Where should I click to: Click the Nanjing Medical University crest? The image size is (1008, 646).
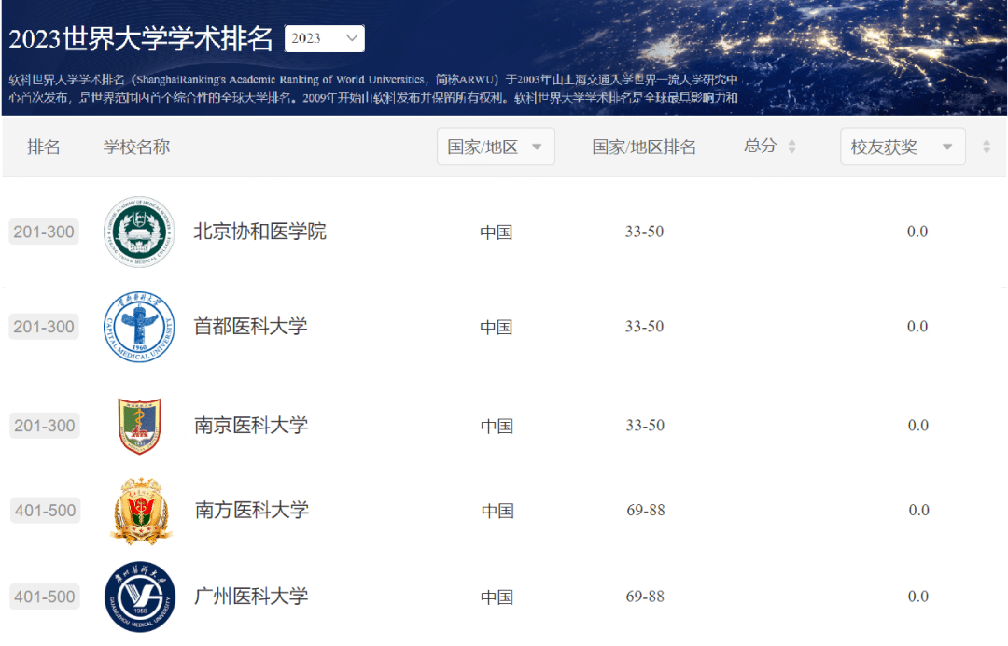(x=139, y=426)
